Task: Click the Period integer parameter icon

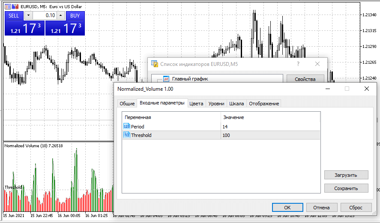Action: click(126, 126)
